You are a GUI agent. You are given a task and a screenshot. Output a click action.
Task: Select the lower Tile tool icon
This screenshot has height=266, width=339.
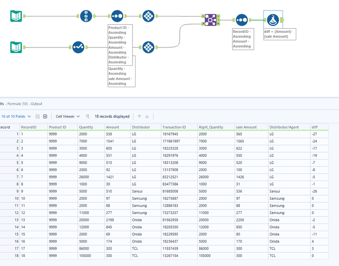[148, 47]
